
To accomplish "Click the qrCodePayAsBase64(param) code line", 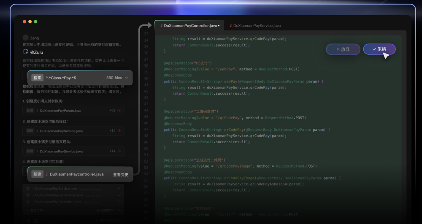I will click(x=238, y=184).
